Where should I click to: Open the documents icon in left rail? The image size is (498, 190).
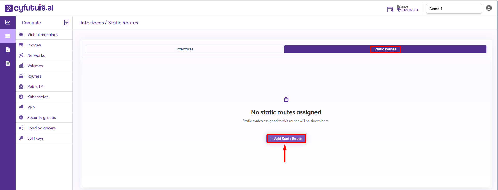coord(8,64)
